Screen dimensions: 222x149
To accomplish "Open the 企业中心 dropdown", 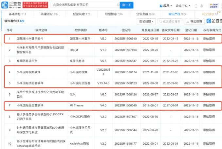I will (x=183, y=6).
